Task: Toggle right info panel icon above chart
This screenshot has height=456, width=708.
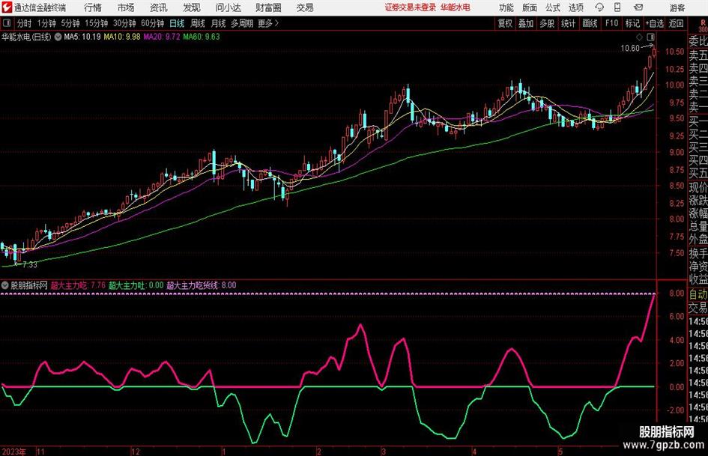Action: coord(650,37)
